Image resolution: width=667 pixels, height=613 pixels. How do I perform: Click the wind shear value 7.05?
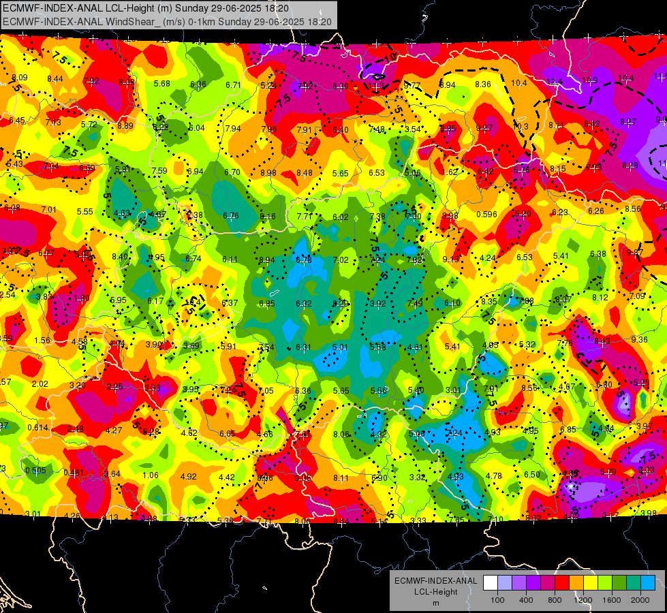266,391
